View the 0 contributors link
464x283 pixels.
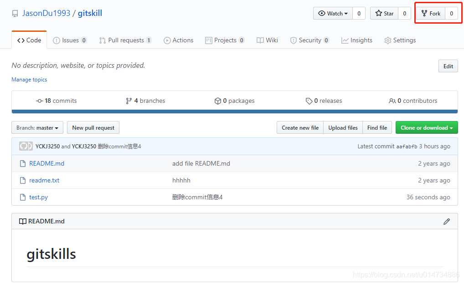(413, 101)
